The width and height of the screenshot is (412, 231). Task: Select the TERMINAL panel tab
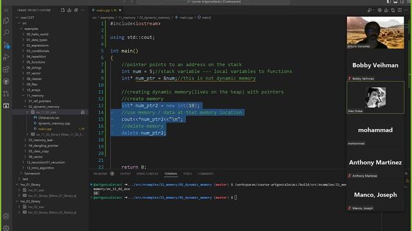point(171,174)
